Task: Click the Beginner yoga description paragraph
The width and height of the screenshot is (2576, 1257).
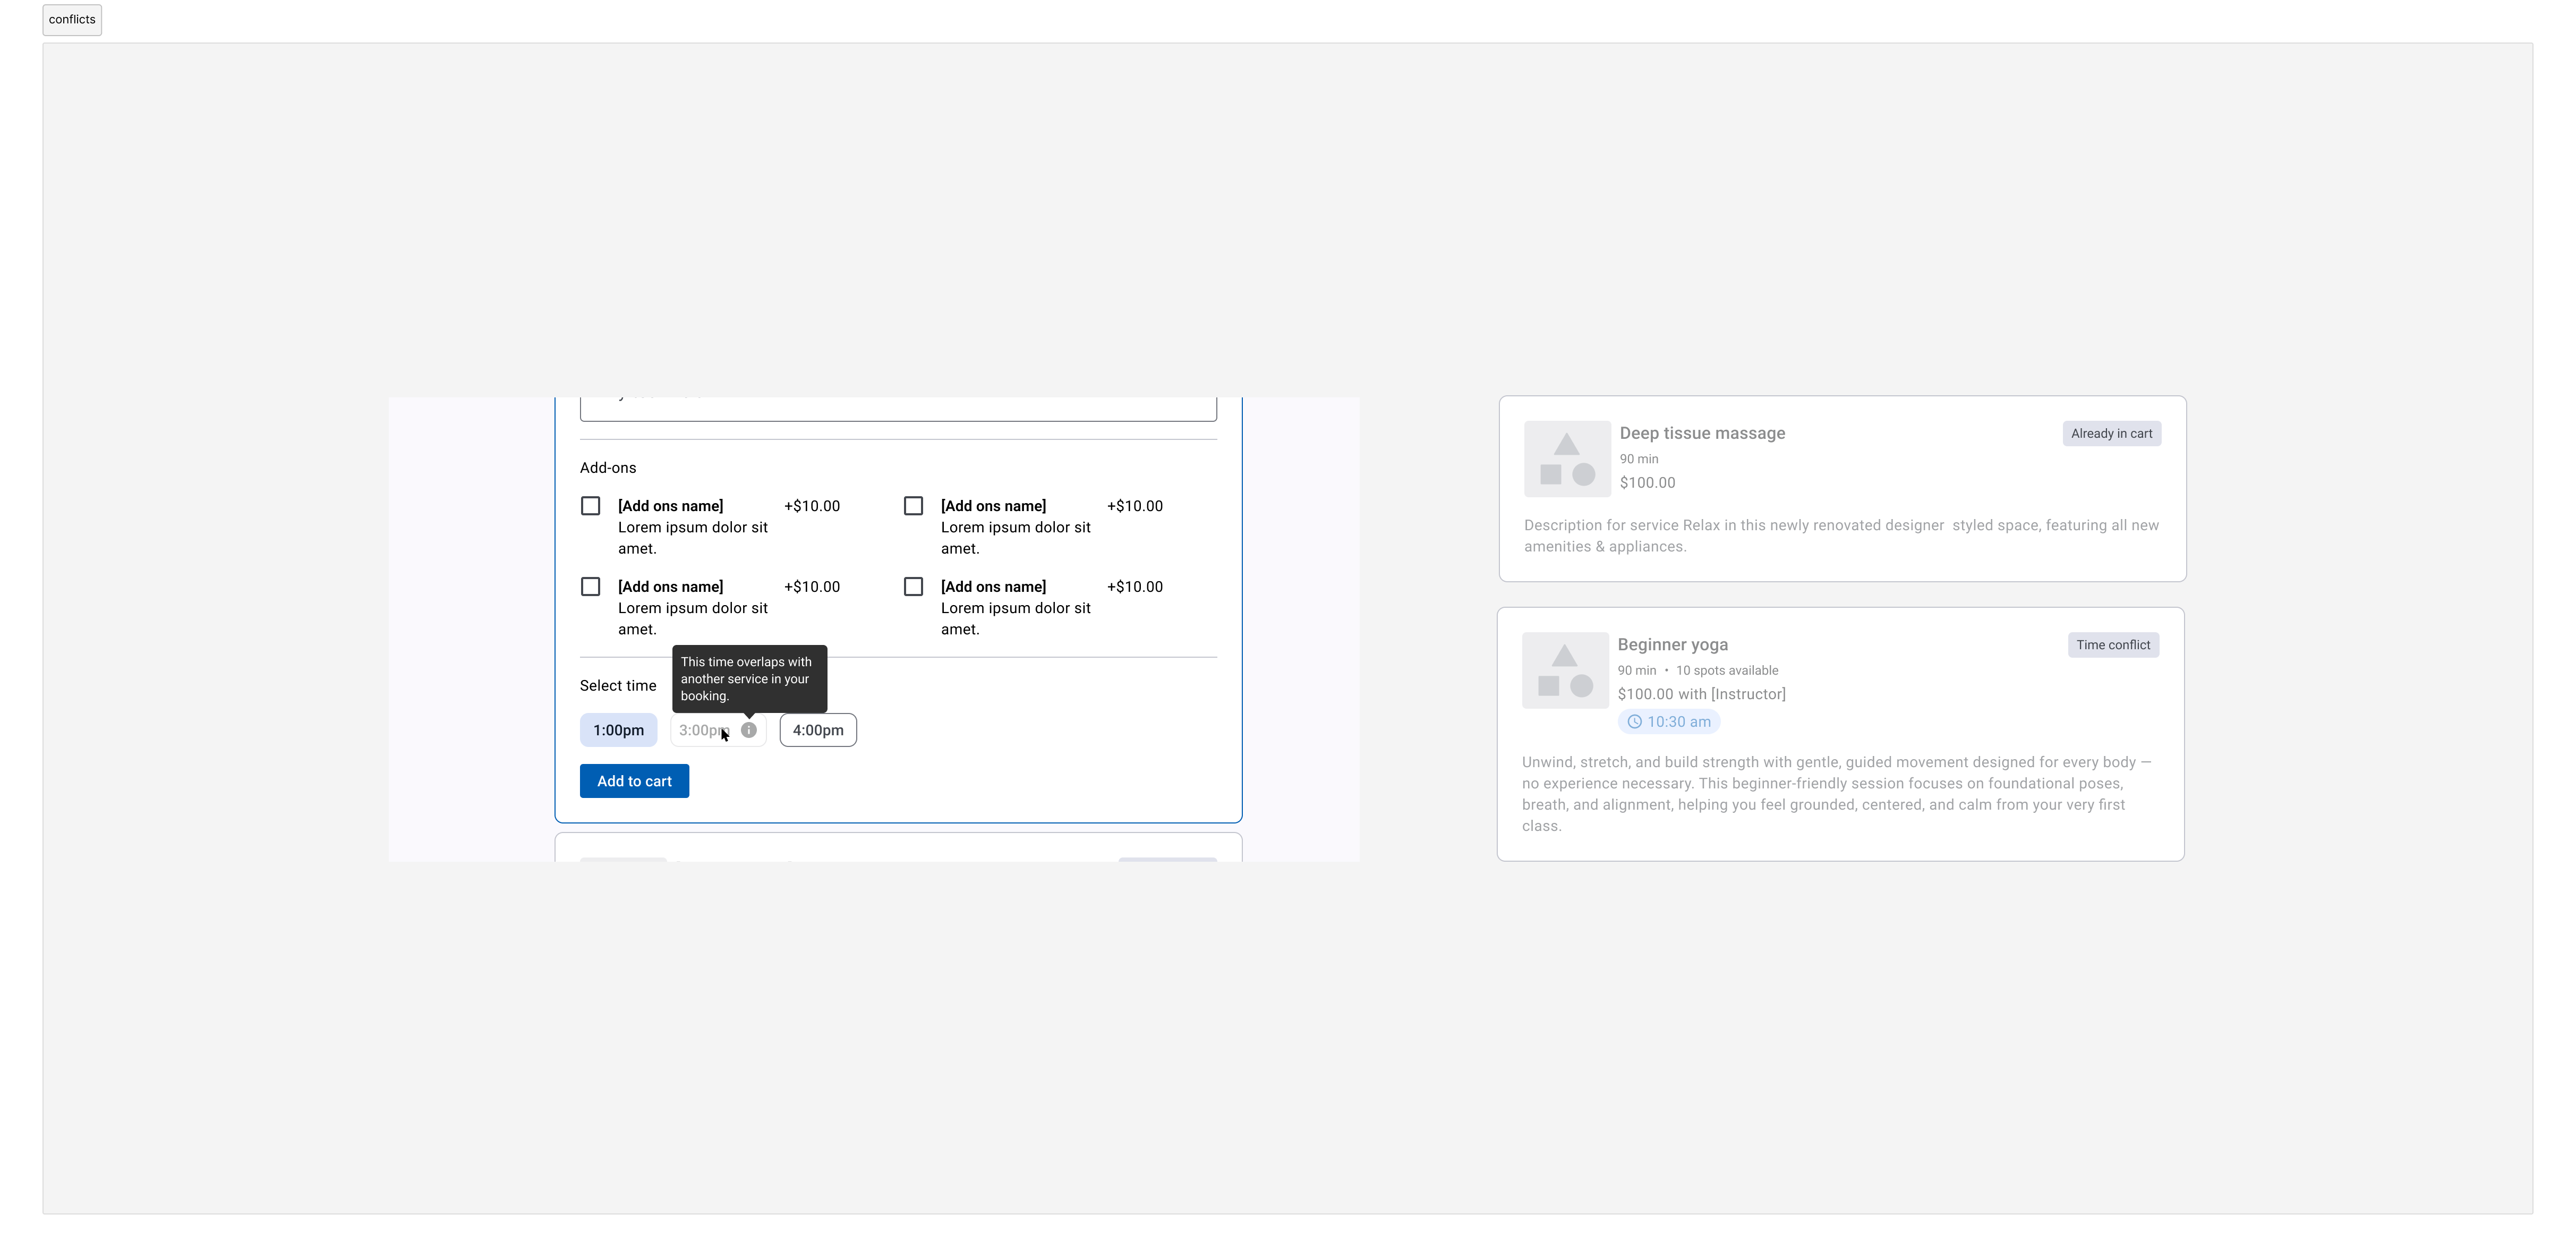Action: [x=1837, y=794]
